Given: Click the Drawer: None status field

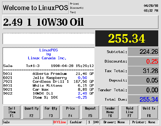Looking at the screenshot, I should pos(114,122).
